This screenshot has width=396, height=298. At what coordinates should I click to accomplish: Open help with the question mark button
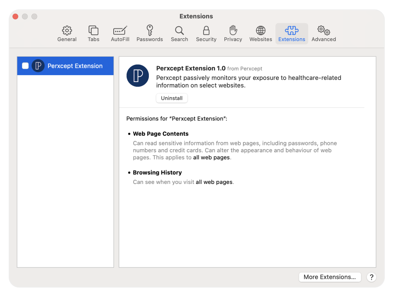372,277
